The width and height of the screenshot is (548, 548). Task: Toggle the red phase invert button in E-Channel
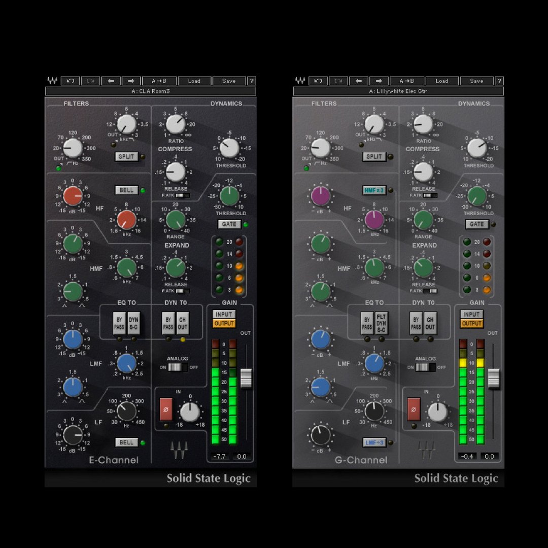pyautogui.click(x=166, y=409)
